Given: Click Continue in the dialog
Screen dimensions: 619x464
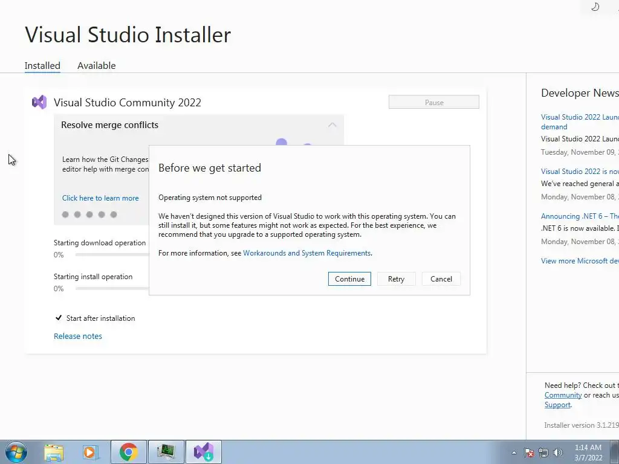Looking at the screenshot, I should click(349, 279).
